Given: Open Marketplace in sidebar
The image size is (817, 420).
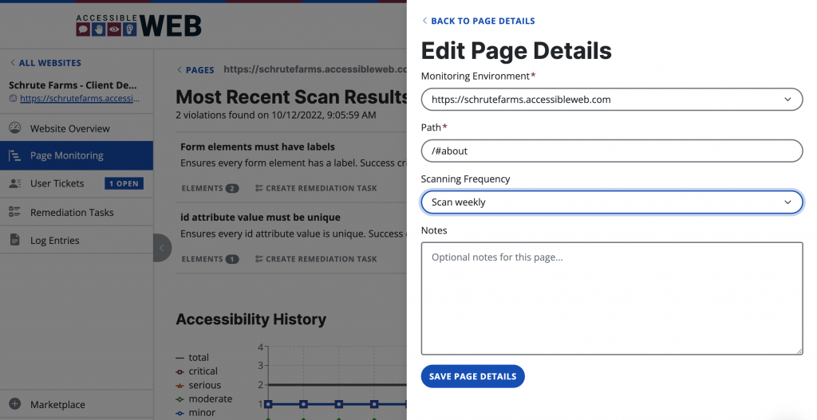Looking at the screenshot, I should [77, 404].
